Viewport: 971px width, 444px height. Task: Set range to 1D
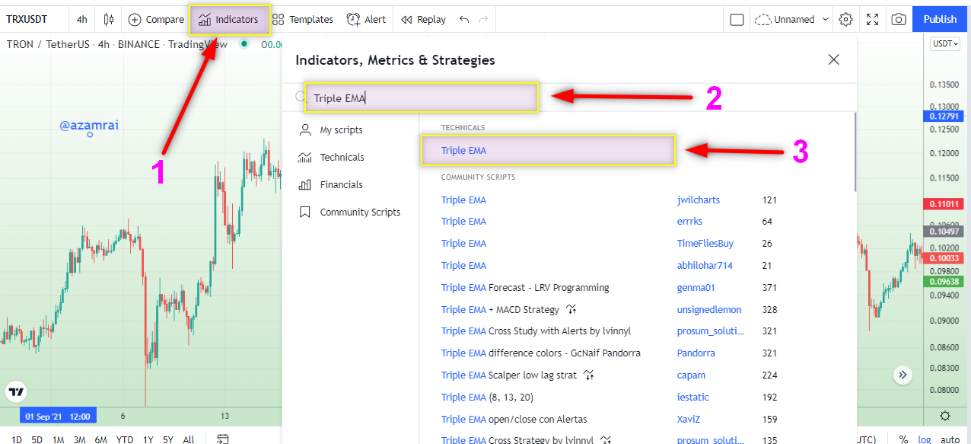[16, 439]
